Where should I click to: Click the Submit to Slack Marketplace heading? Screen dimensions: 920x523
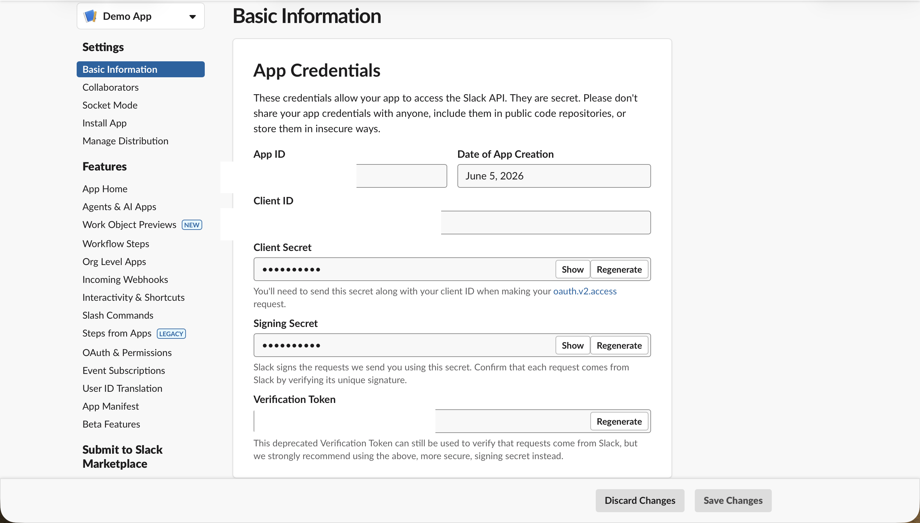click(x=122, y=457)
